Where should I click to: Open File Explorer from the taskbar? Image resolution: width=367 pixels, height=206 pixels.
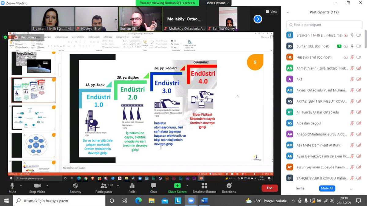click(x=151, y=201)
